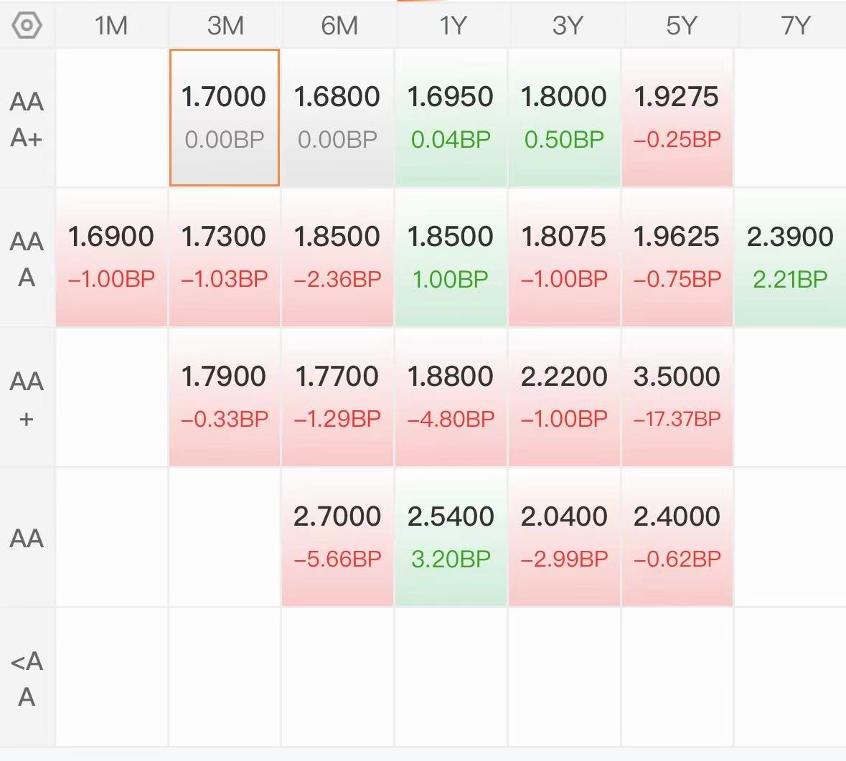The image size is (846, 761).
Task: Select the 1.6950 cell with 0.04BP
Action: (451, 118)
